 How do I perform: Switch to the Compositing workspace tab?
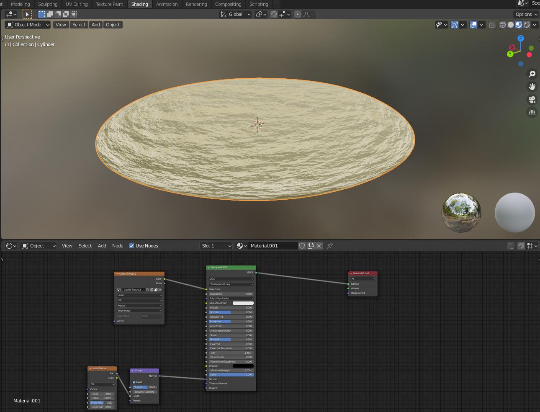click(228, 4)
